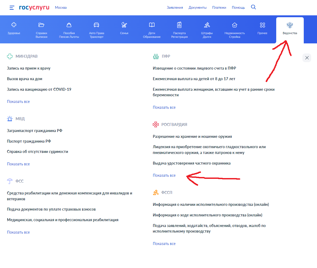Select the Недвижимость Стройка house icon
Image resolution: width=317 pixels, height=268 pixels.
tap(235, 25)
